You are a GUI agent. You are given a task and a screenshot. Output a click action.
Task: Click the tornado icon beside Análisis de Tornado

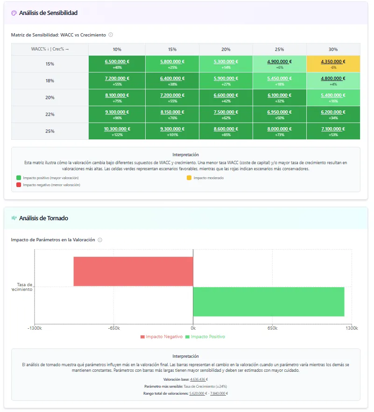pos(14,218)
